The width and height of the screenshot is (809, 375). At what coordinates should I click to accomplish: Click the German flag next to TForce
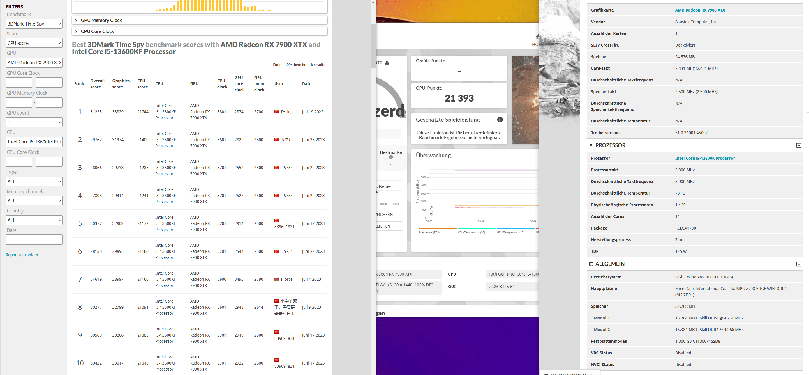click(277, 279)
